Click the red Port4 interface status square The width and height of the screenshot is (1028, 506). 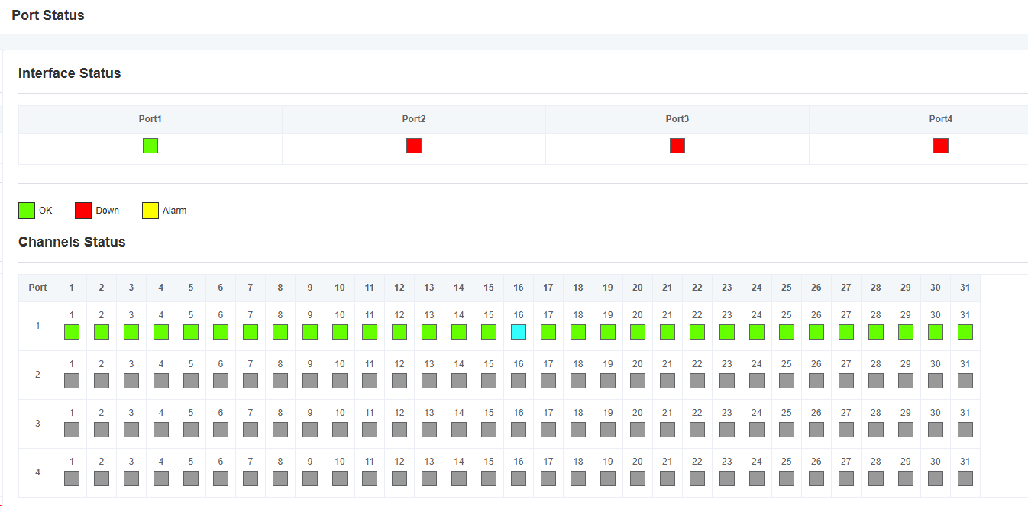(941, 146)
